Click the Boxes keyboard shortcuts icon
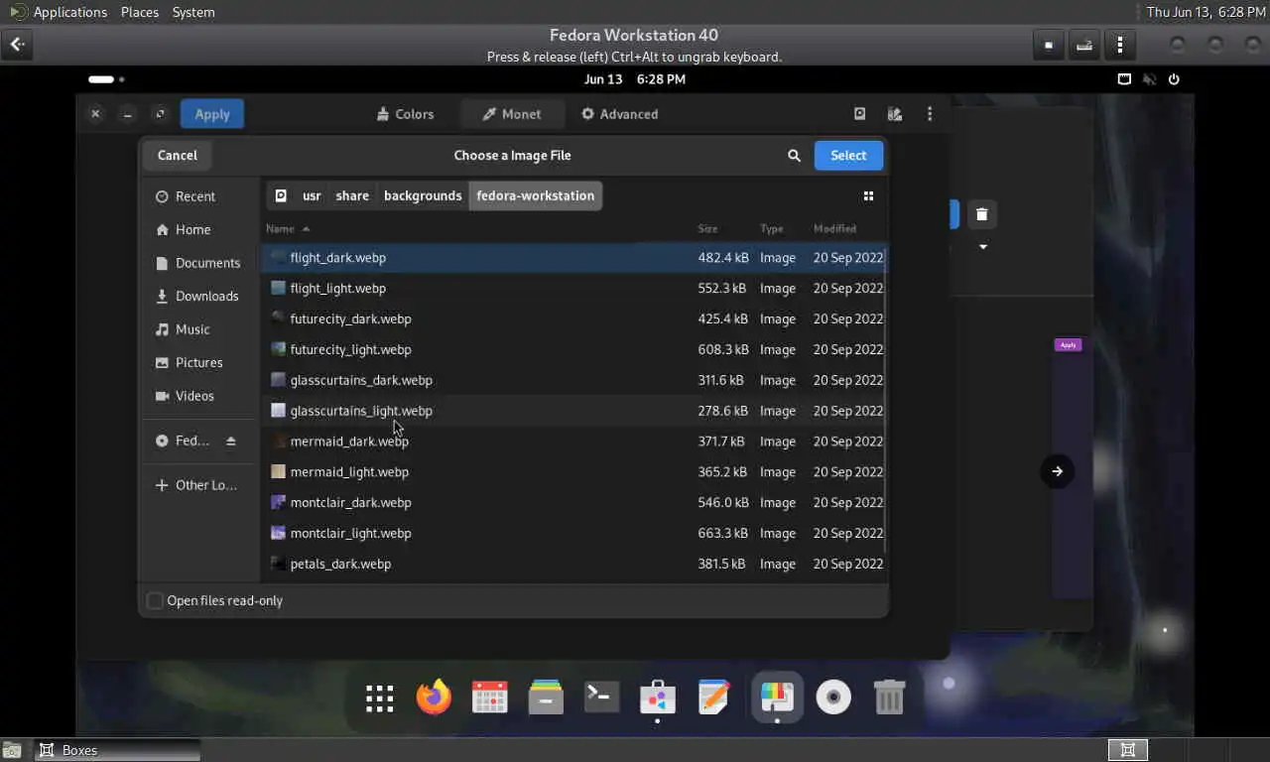1270x762 pixels. tap(1084, 45)
